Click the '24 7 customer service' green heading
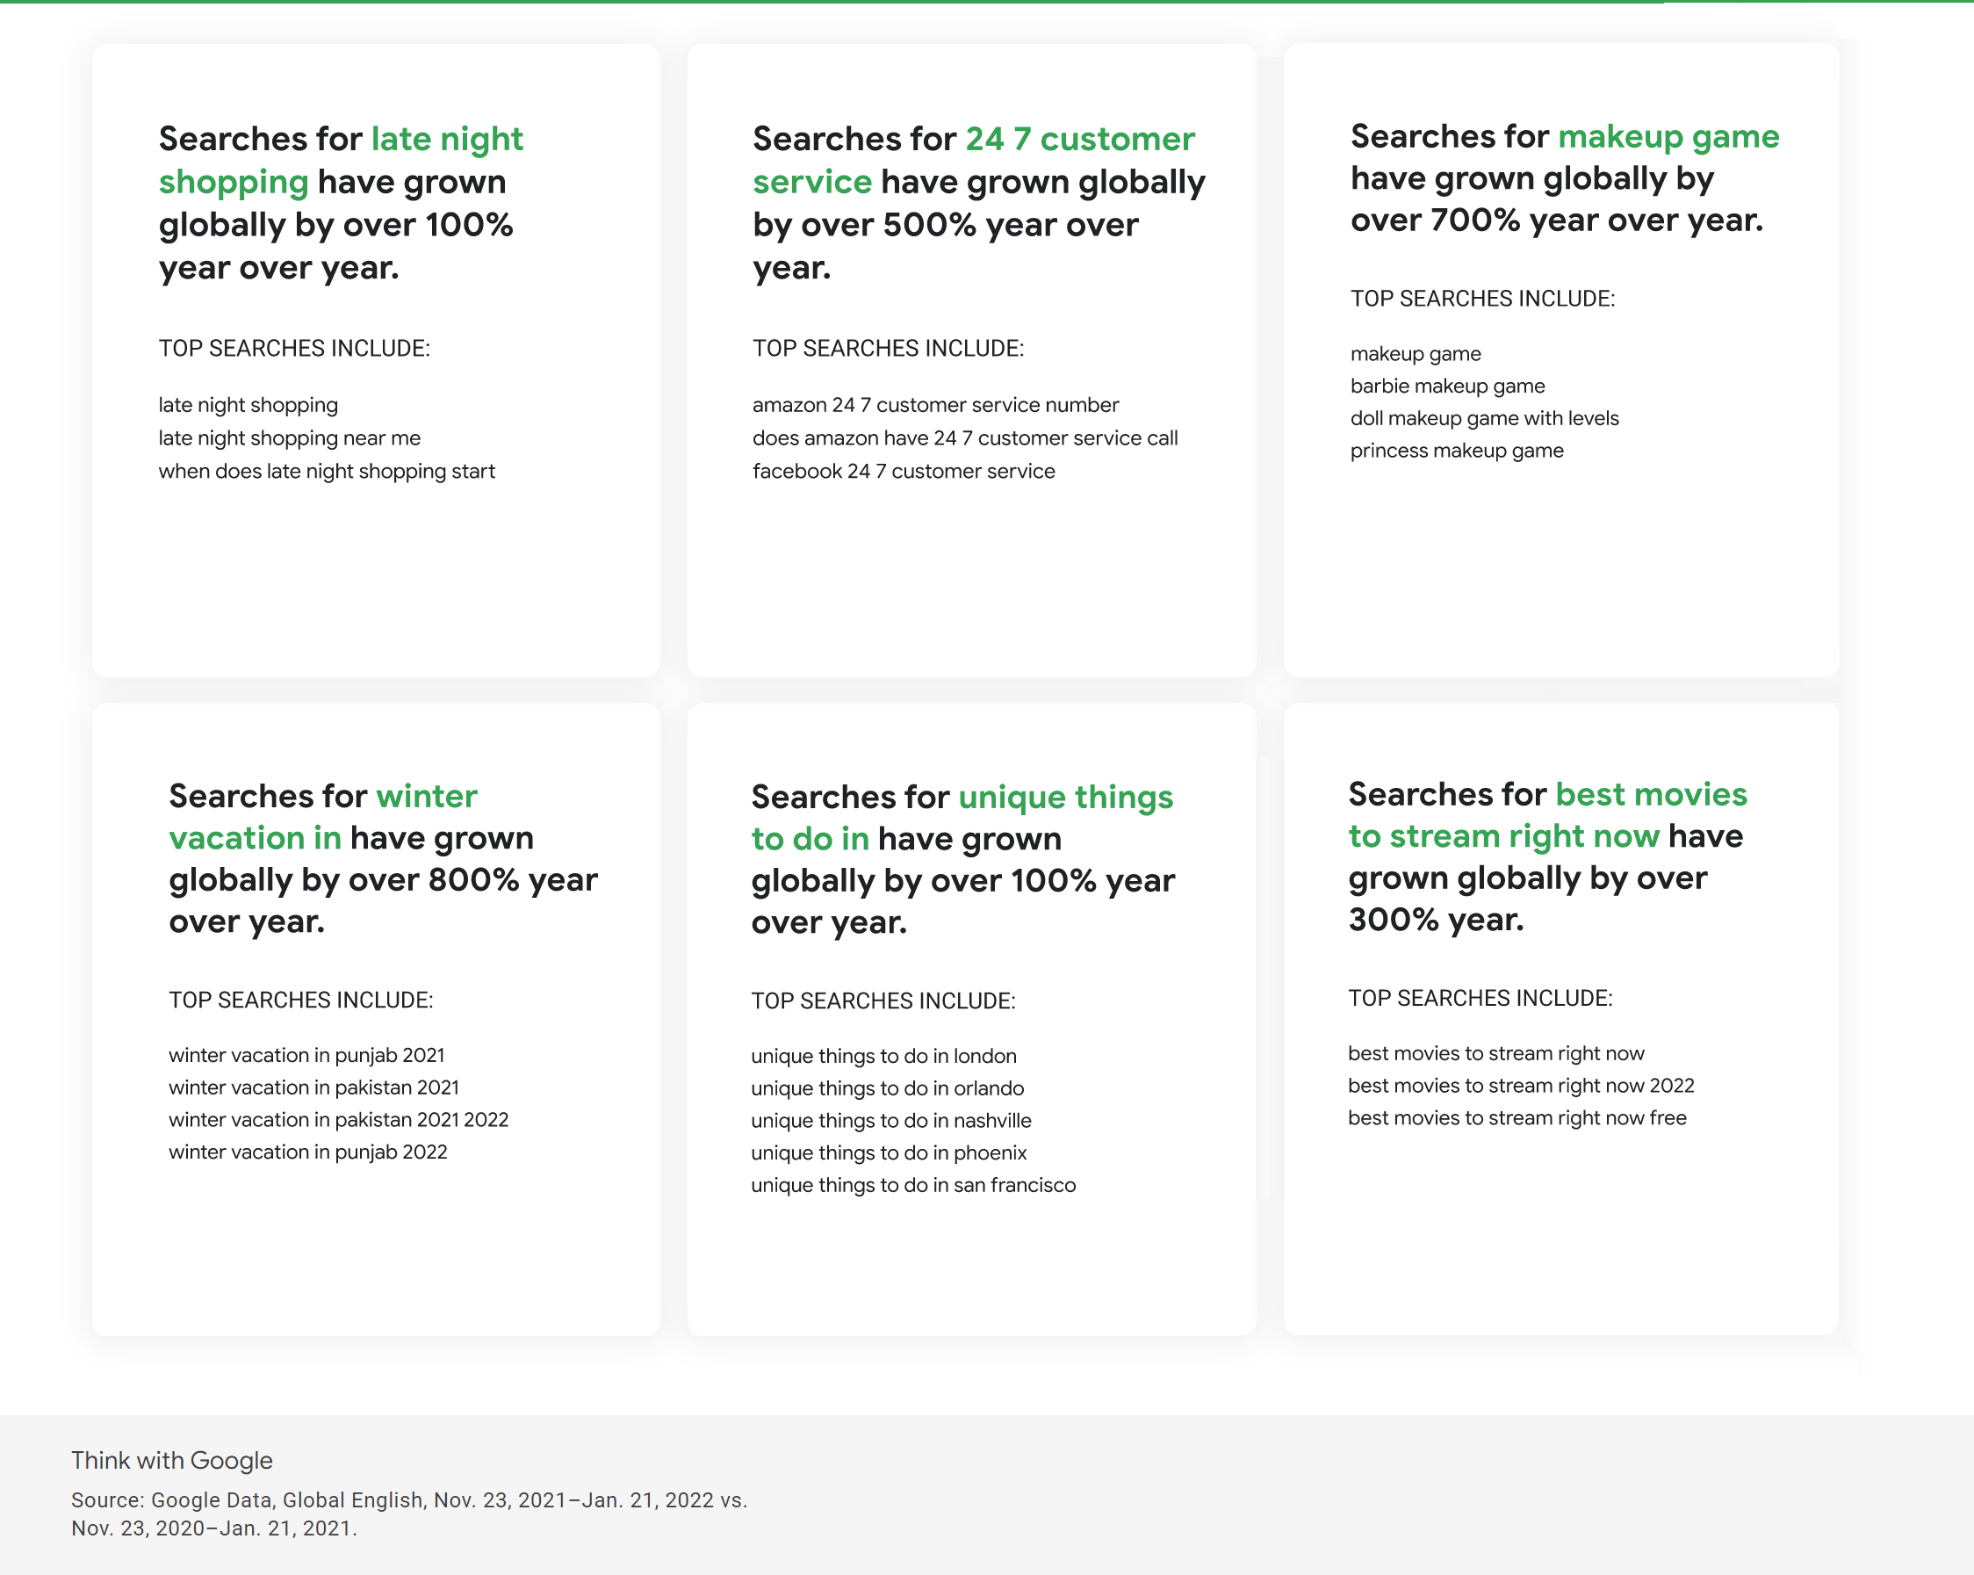The height and width of the screenshot is (1575, 1974). click(x=973, y=160)
